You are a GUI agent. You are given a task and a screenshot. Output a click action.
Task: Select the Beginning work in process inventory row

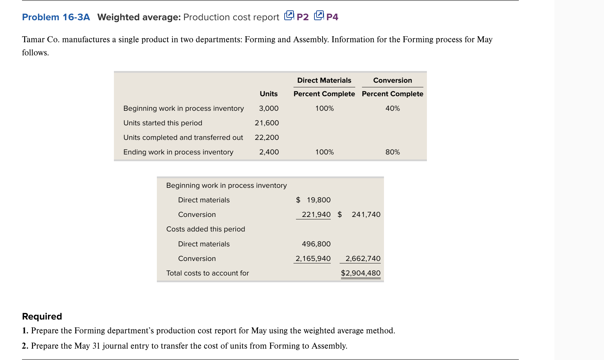click(x=183, y=108)
